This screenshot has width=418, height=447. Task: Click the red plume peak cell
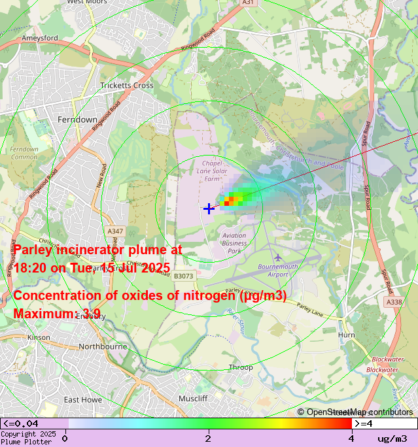coord(227,203)
